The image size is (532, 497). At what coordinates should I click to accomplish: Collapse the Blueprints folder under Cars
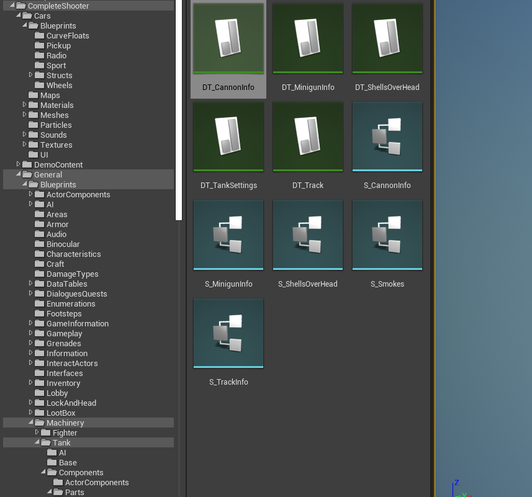(x=24, y=25)
